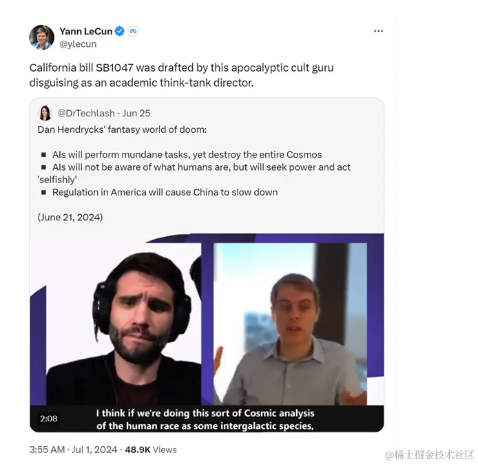478x464 pixels.
Task: Click the Jun 25 quoted tweet date
Action: point(136,114)
